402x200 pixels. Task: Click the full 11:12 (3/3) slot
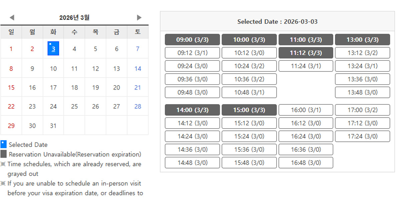[x=306, y=53]
